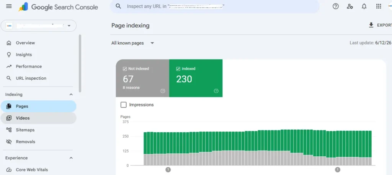Open the Google apps grid
The width and height of the screenshot is (392, 175).
click(379, 6)
